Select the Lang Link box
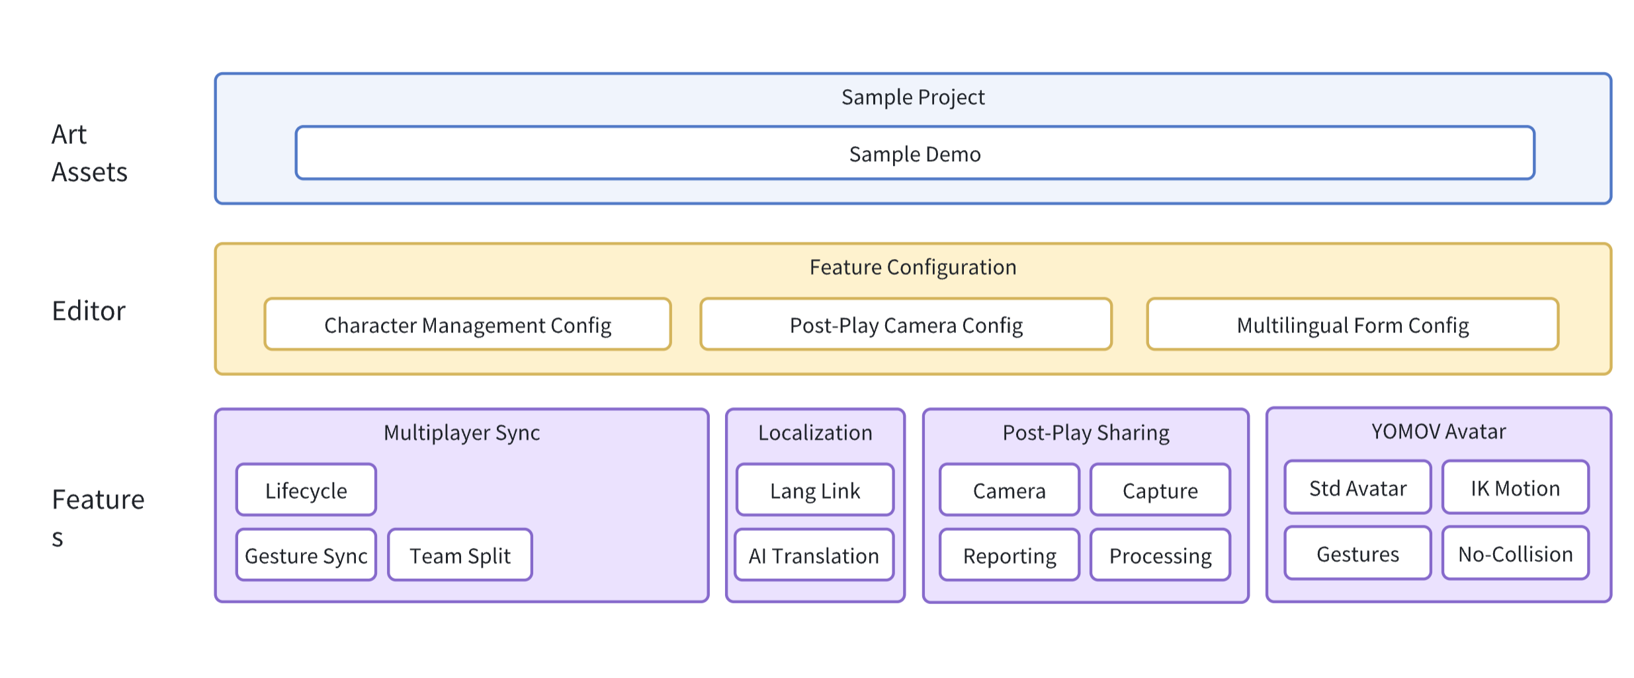This screenshot has height=678, width=1634. (815, 490)
